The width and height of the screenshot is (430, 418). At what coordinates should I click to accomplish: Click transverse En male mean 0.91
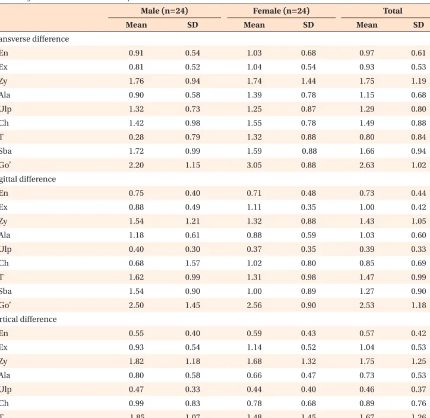136,53
